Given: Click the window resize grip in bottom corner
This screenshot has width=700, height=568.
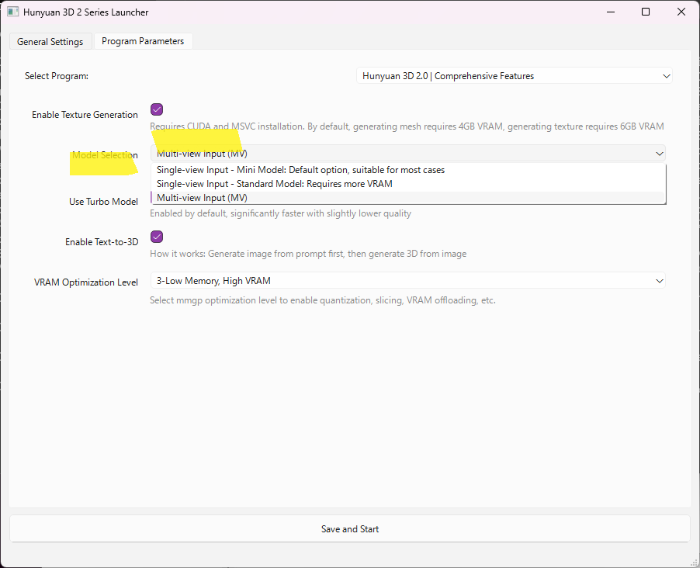Looking at the screenshot, I should click(693, 561).
